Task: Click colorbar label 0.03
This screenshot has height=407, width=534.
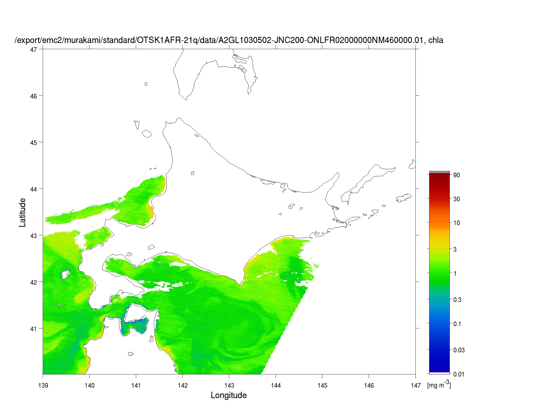Action: (459, 350)
